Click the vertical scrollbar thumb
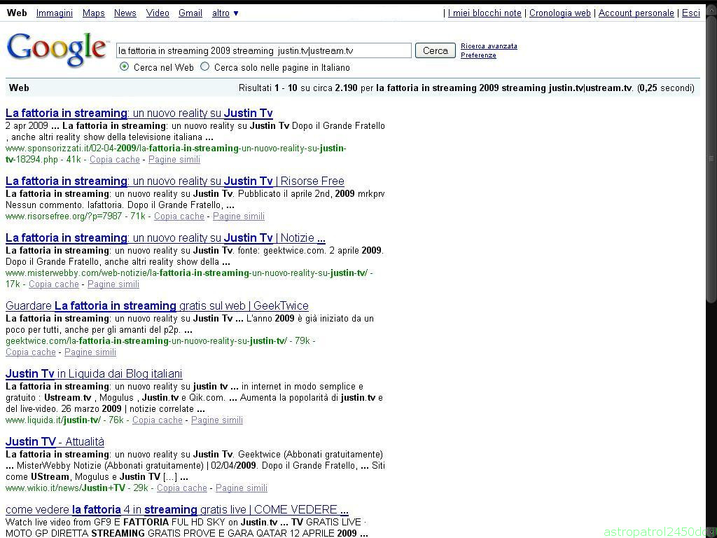This screenshot has width=717, height=538. coord(711,158)
